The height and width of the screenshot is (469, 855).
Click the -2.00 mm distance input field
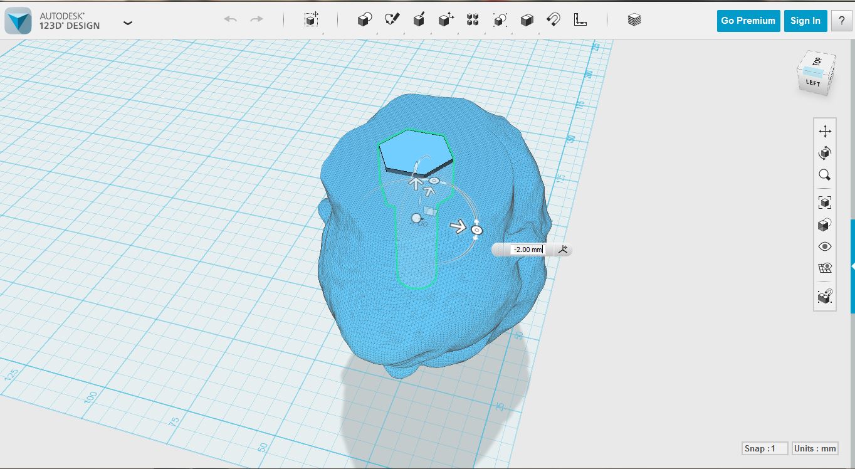click(x=528, y=250)
